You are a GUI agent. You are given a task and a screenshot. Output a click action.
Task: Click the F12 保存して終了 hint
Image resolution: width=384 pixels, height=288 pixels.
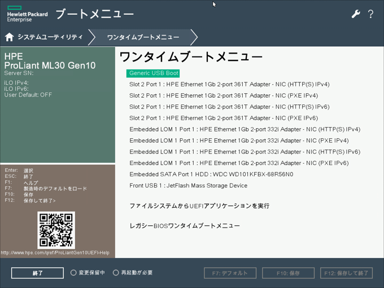(30, 200)
